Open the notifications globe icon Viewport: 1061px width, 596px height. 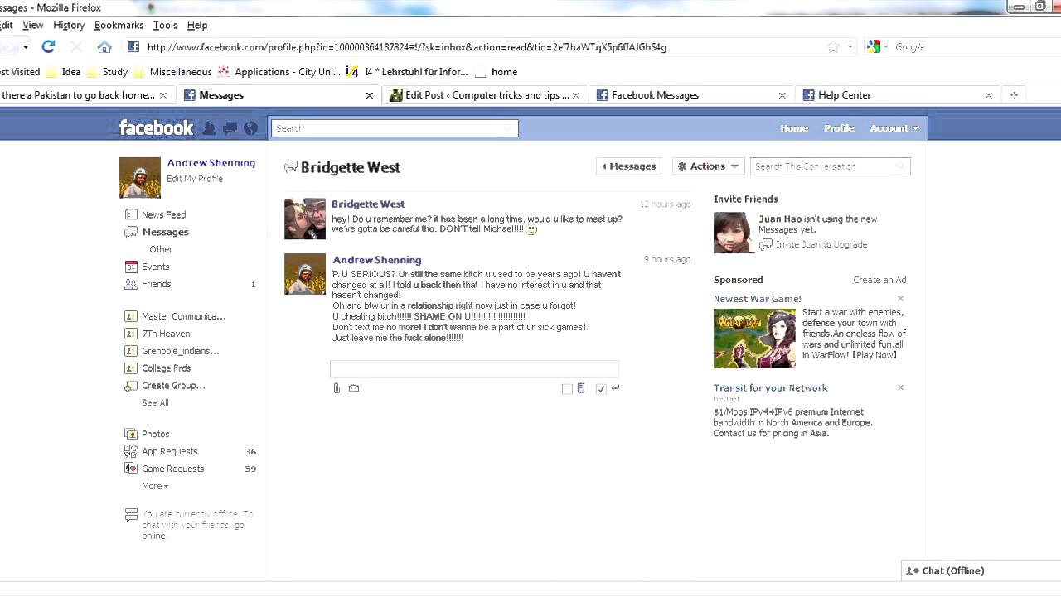click(250, 128)
